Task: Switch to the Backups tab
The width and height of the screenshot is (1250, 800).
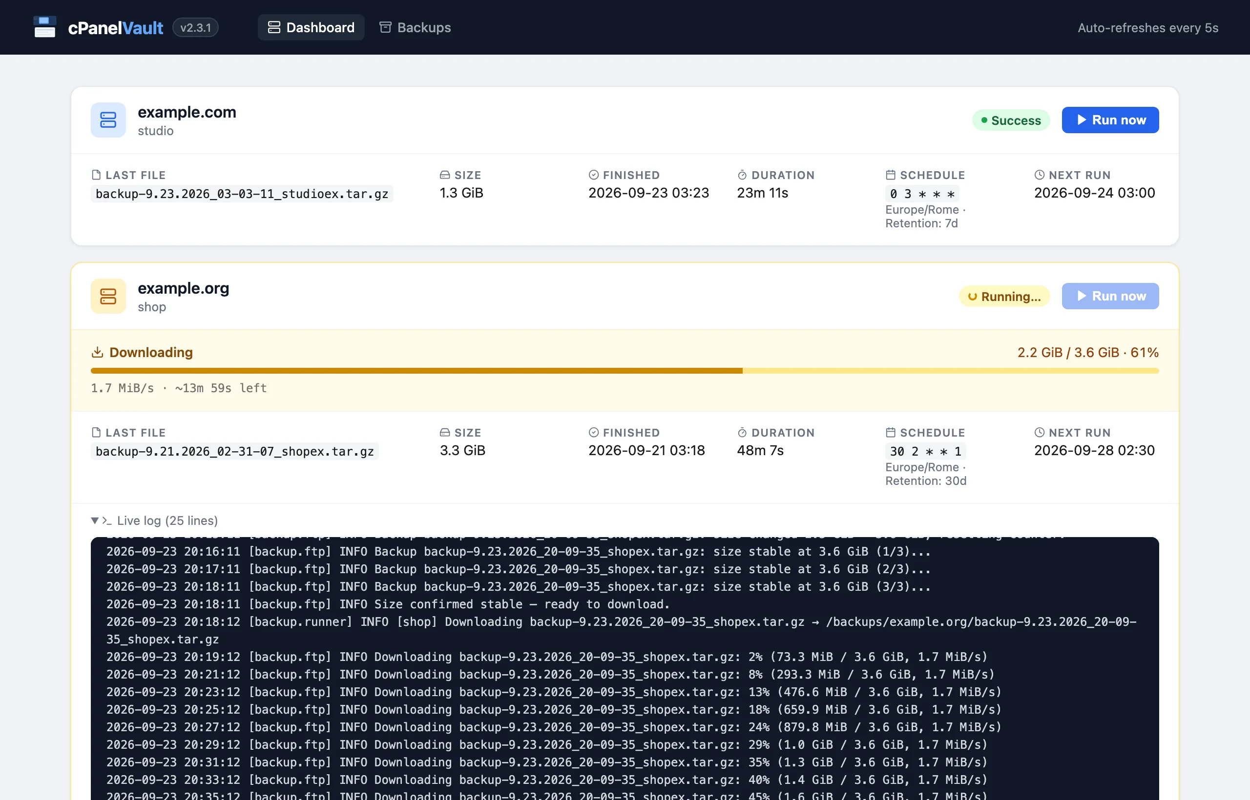Action: pos(415,27)
